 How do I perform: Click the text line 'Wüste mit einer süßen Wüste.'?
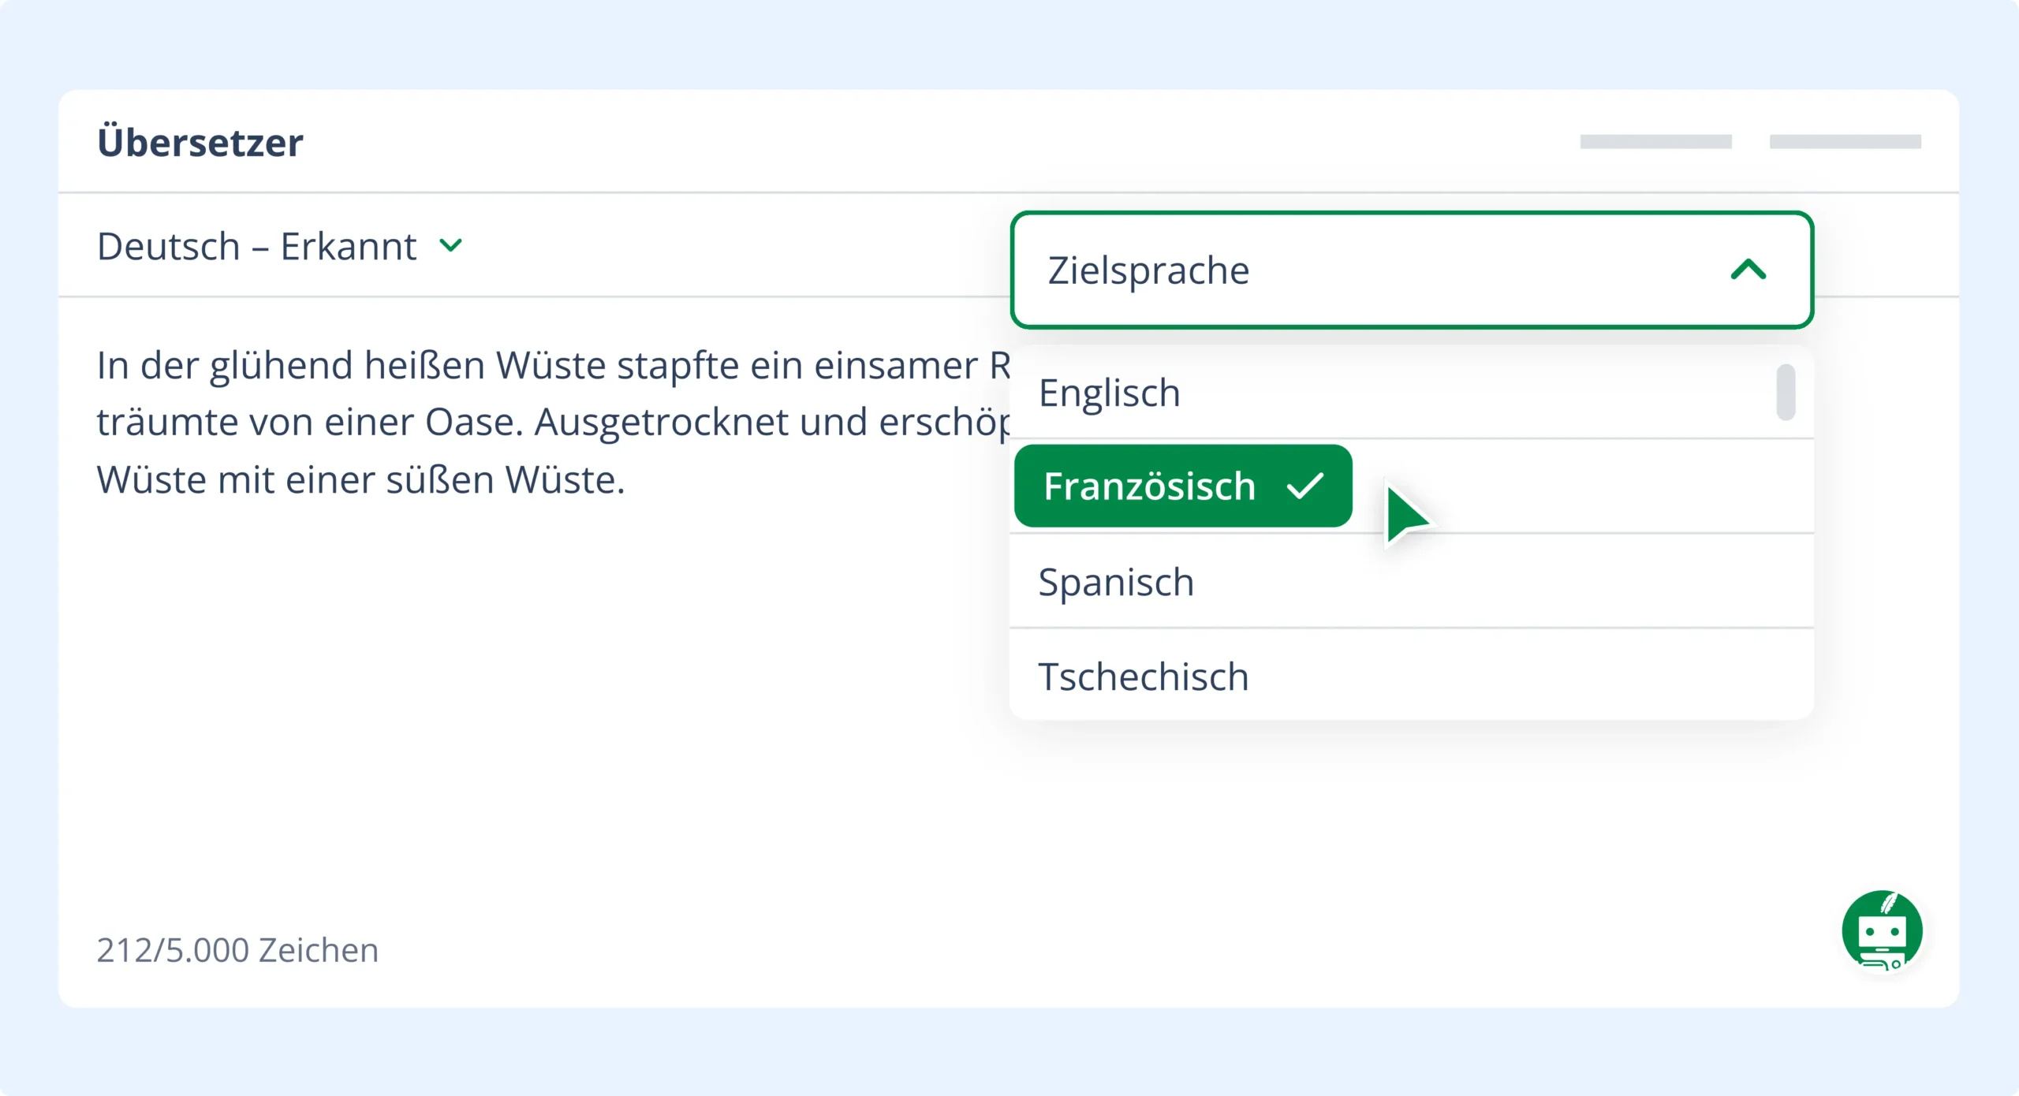tap(360, 479)
